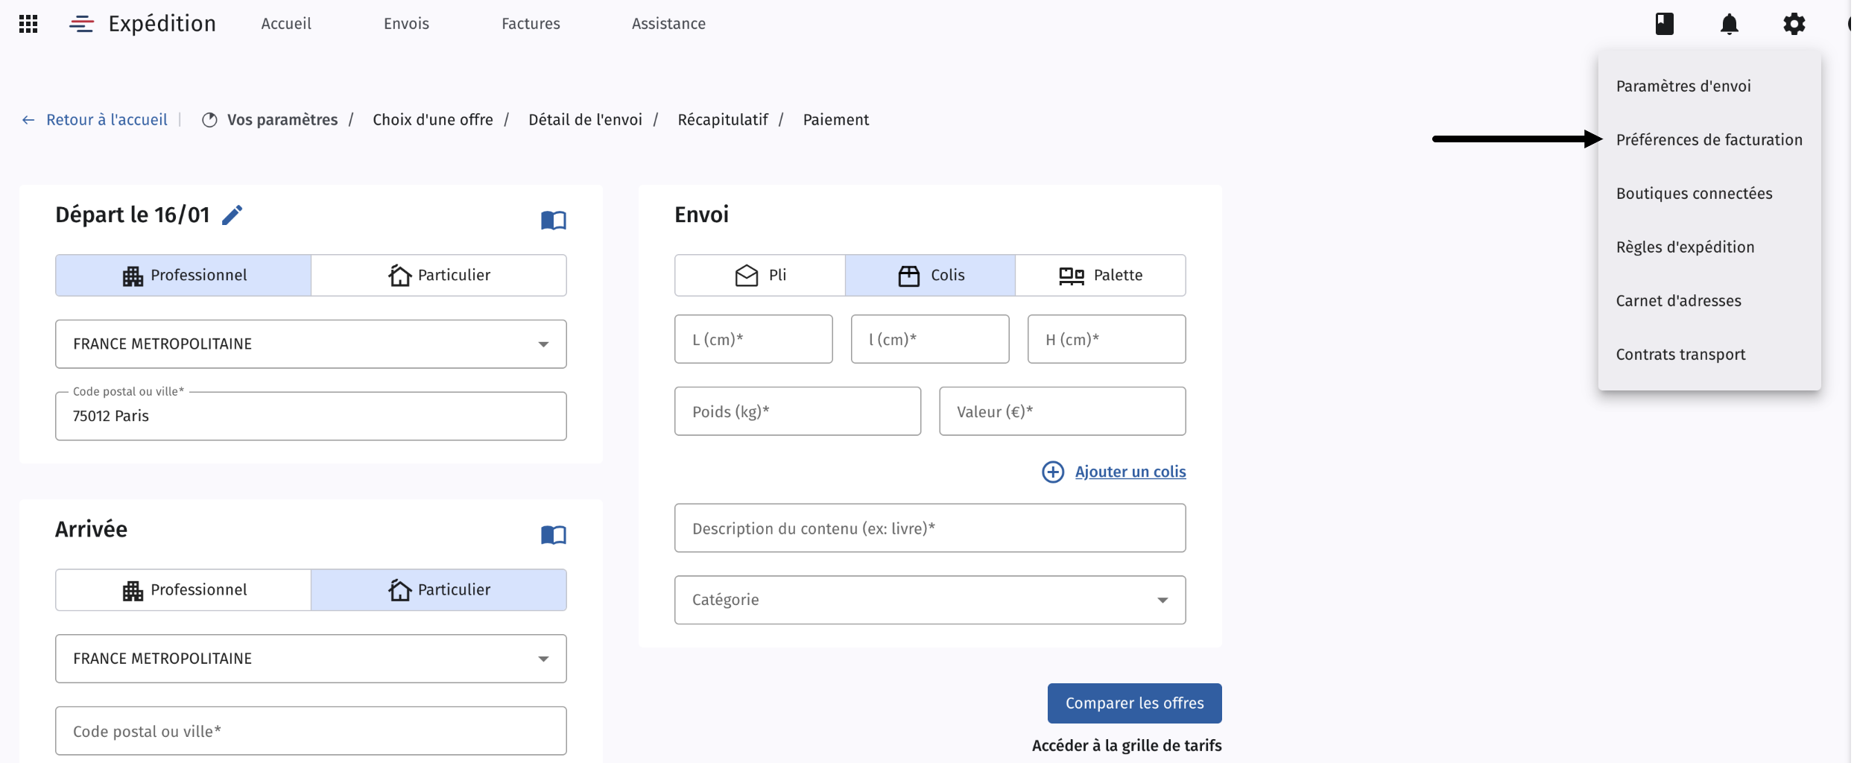Focus Description du contenu field
Viewport: 1857px width, 763px height.
tap(930, 528)
